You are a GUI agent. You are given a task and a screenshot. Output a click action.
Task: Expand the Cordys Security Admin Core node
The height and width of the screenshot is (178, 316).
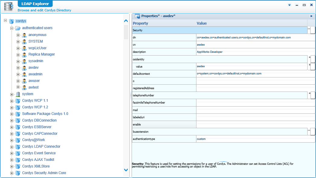click(12, 173)
